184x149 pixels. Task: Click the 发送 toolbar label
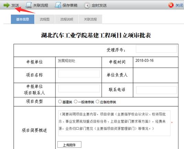pos(15,5)
